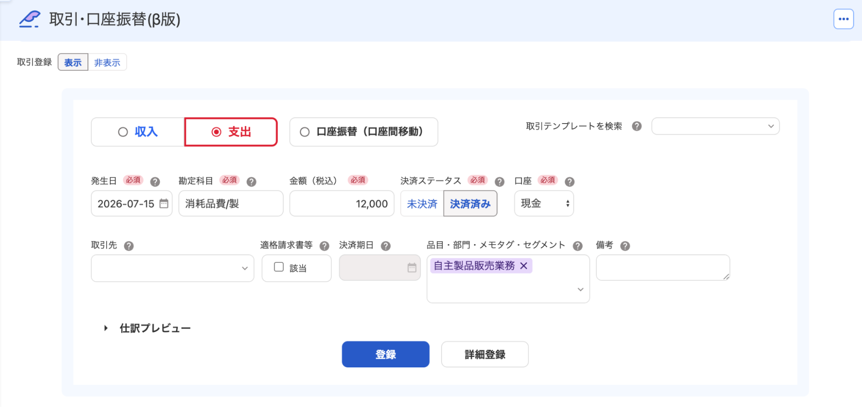Select the 収入 radio option

138,132
